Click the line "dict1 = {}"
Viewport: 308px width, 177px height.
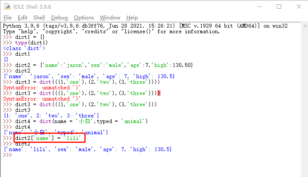tap(30, 37)
